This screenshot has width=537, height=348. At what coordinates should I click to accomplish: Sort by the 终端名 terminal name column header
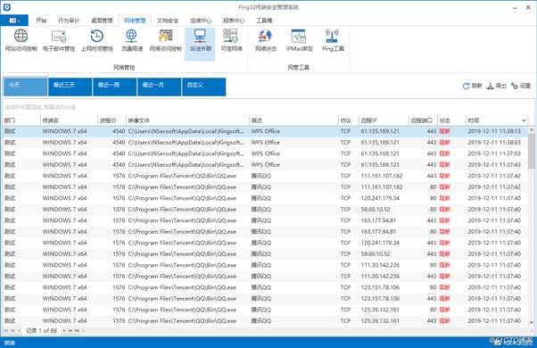coord(70,120)
